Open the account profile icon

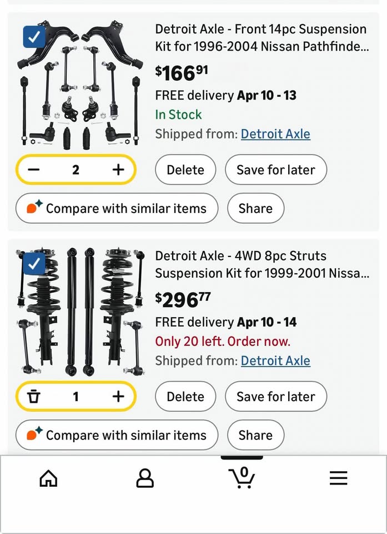145,478
